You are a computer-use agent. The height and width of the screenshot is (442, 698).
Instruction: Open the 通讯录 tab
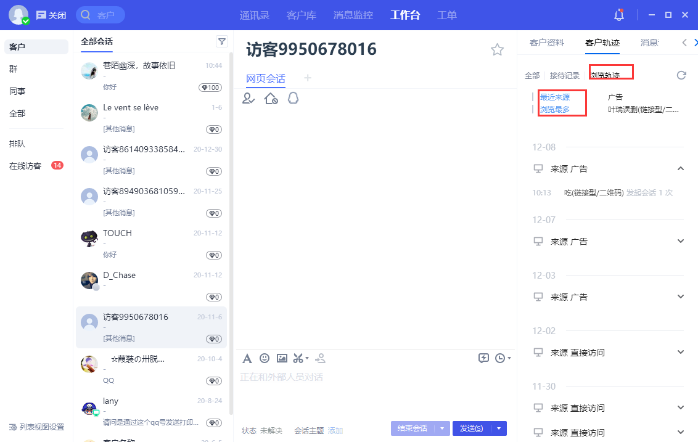pos(254,15)
